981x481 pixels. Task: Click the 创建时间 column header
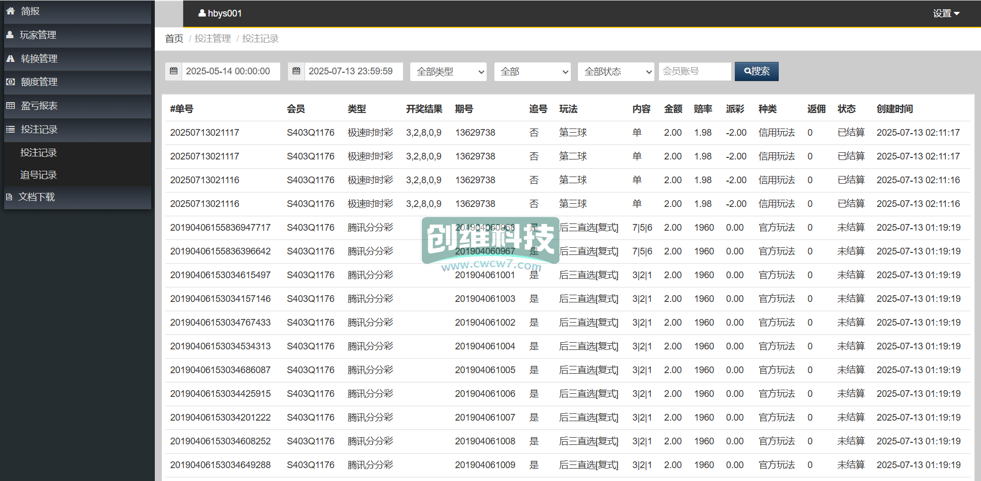pos(895,109)
